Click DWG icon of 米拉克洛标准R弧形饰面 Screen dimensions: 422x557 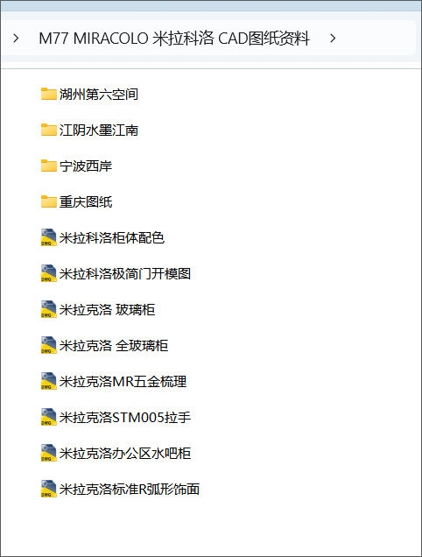click(x=49, y=489)
